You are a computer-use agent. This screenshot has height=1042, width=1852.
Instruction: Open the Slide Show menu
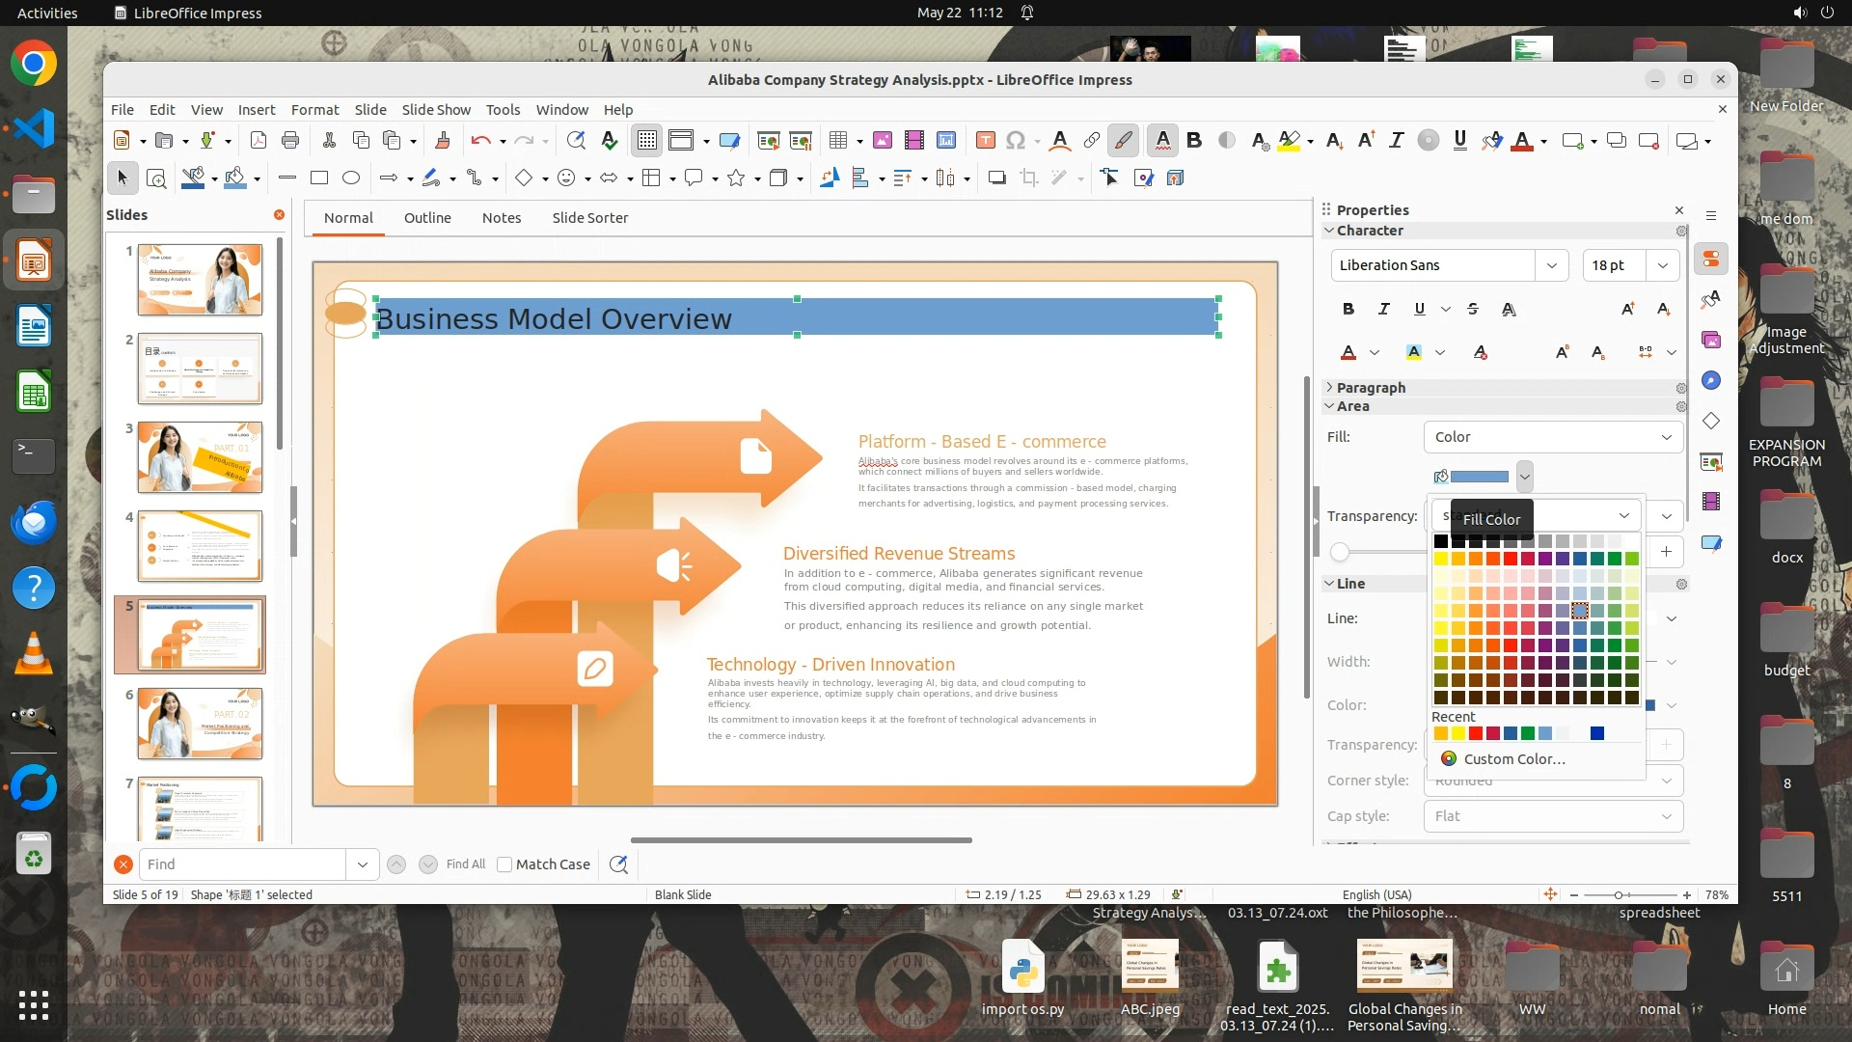pos(436,110)
